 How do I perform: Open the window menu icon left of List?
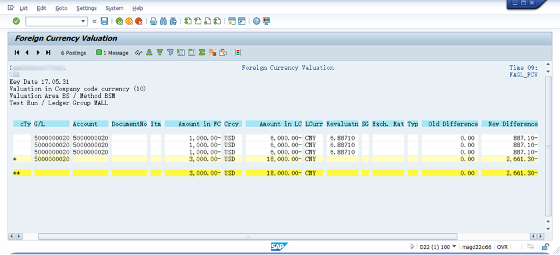click(11, 8)
